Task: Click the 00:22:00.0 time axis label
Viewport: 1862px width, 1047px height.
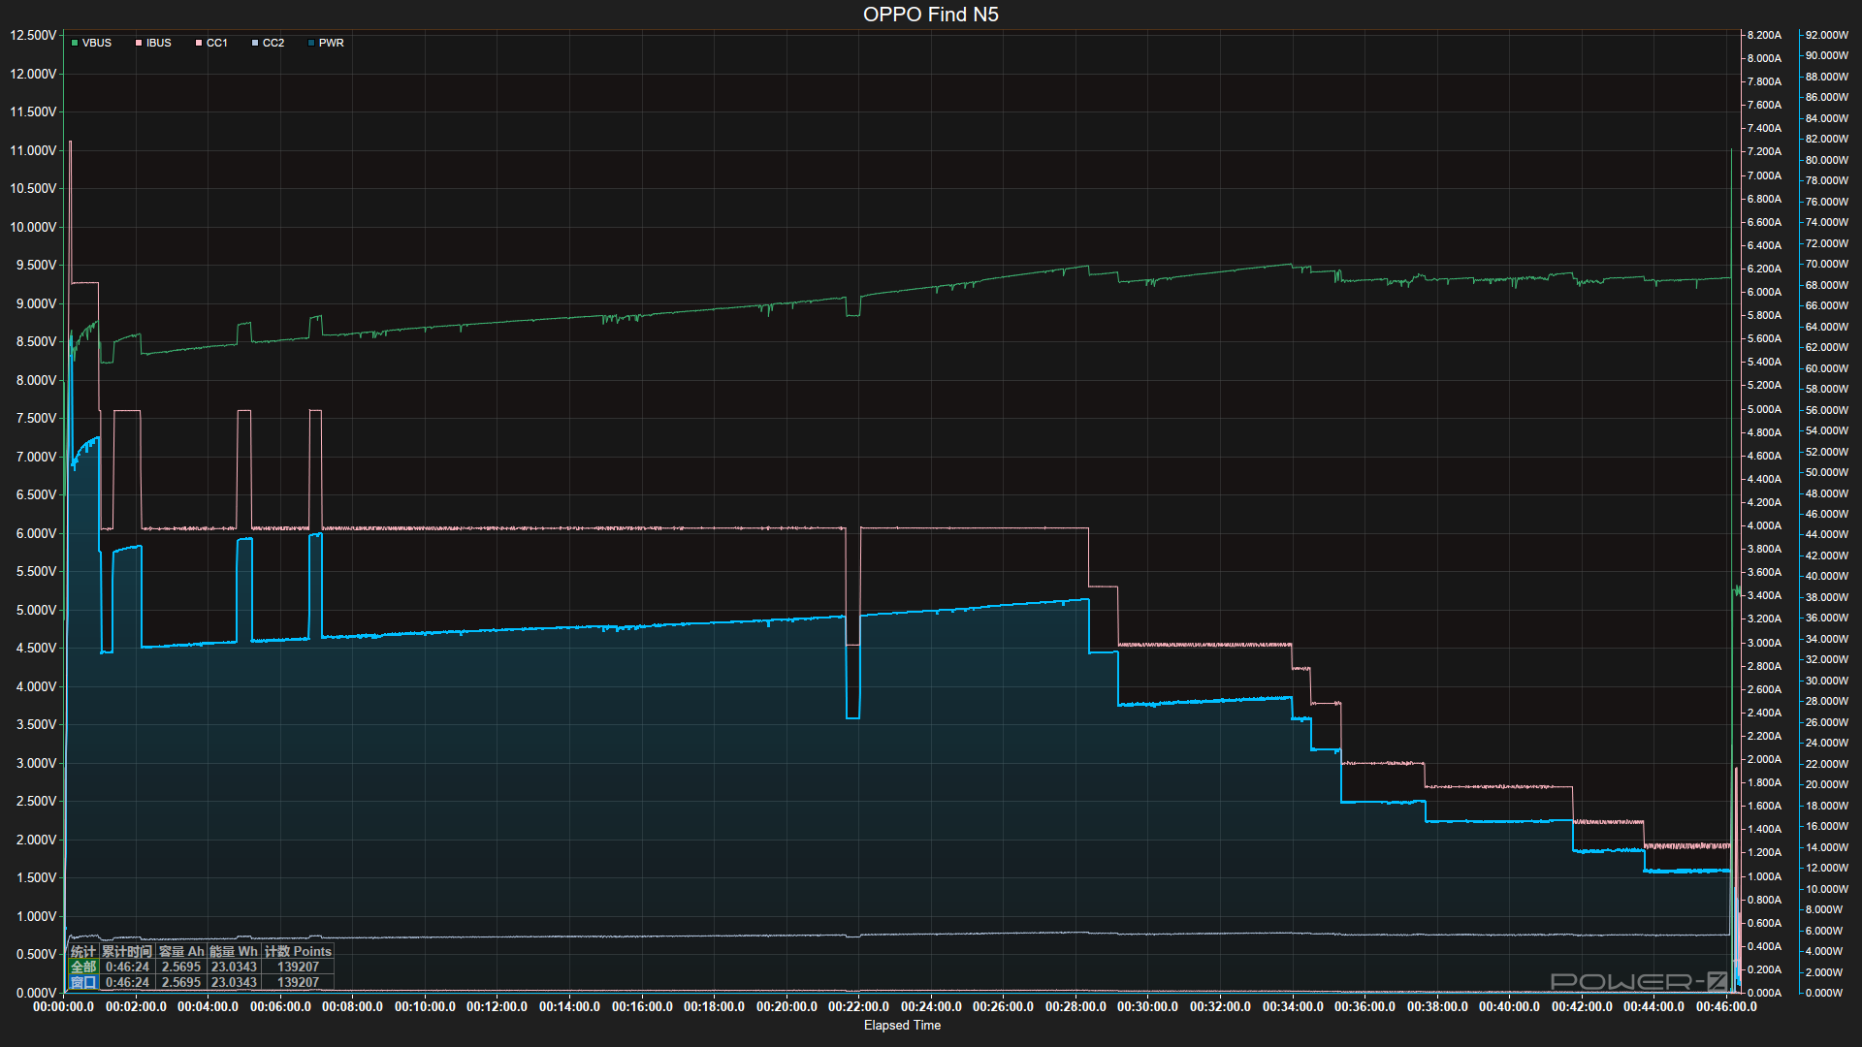Action: pyautogui.click(x=858, y=1006)
